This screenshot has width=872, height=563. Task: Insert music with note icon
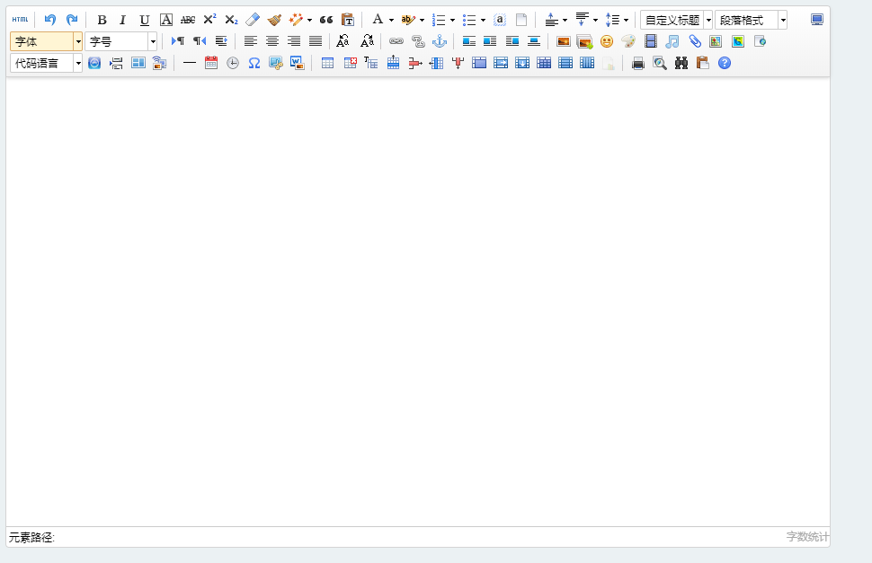coord(672,41)
